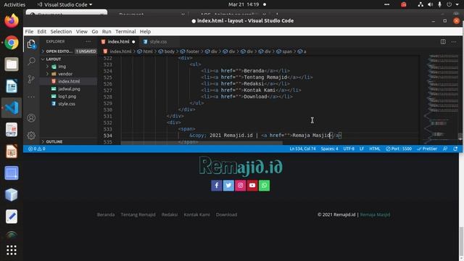Click the Twitter icon in webpage footer
Screen dimensions: 464x261
(228, 186)
